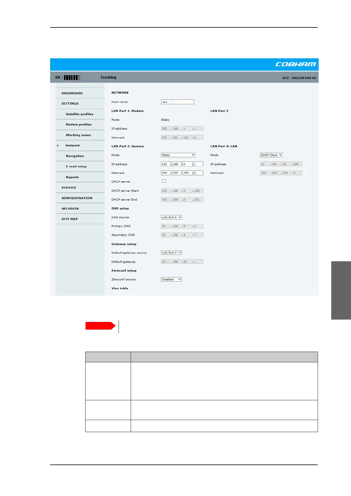Open E-mail setup page
This screenshot has width=351, height=496.
click(76, 166)
